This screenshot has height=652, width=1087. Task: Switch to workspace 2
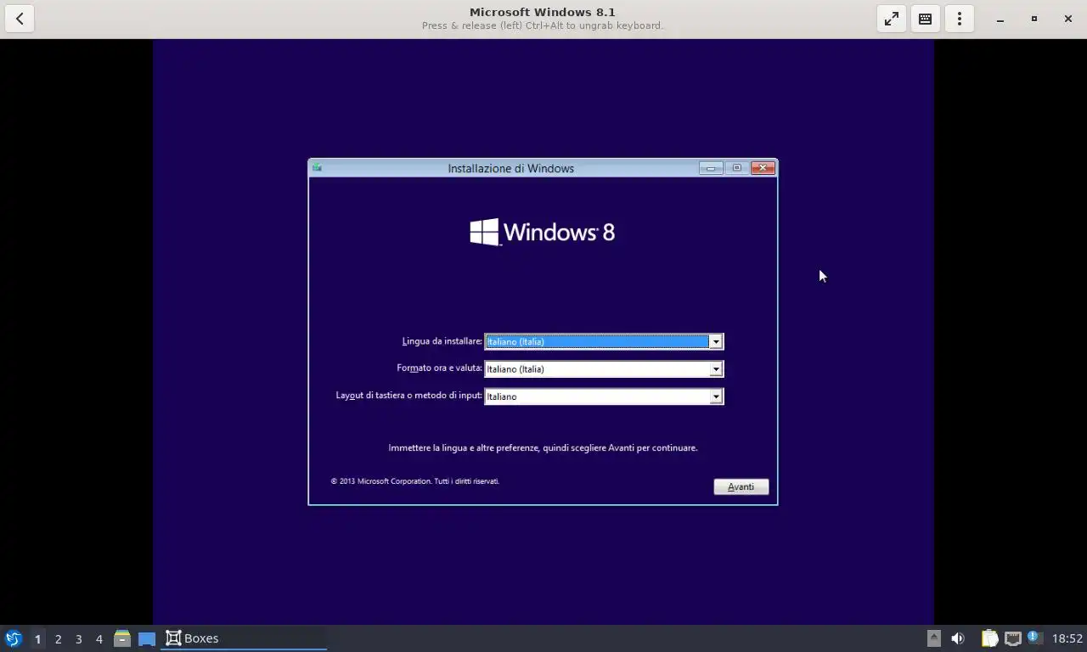(x=58, y=638)
